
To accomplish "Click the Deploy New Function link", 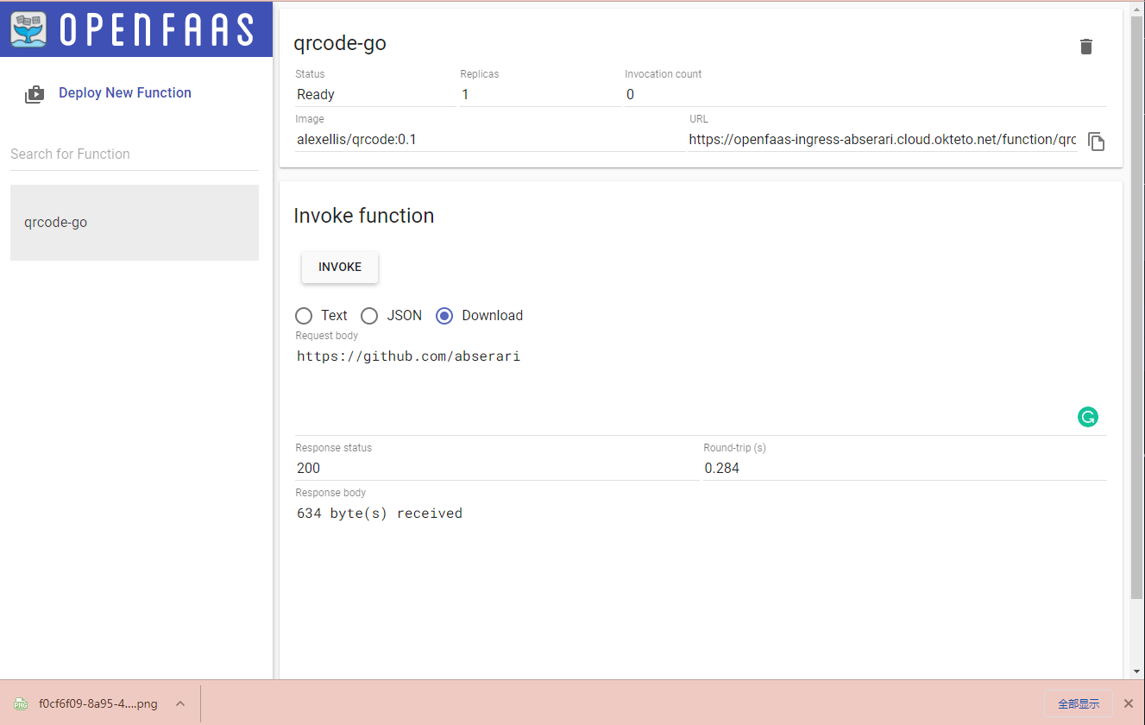I will pos(125,93).
